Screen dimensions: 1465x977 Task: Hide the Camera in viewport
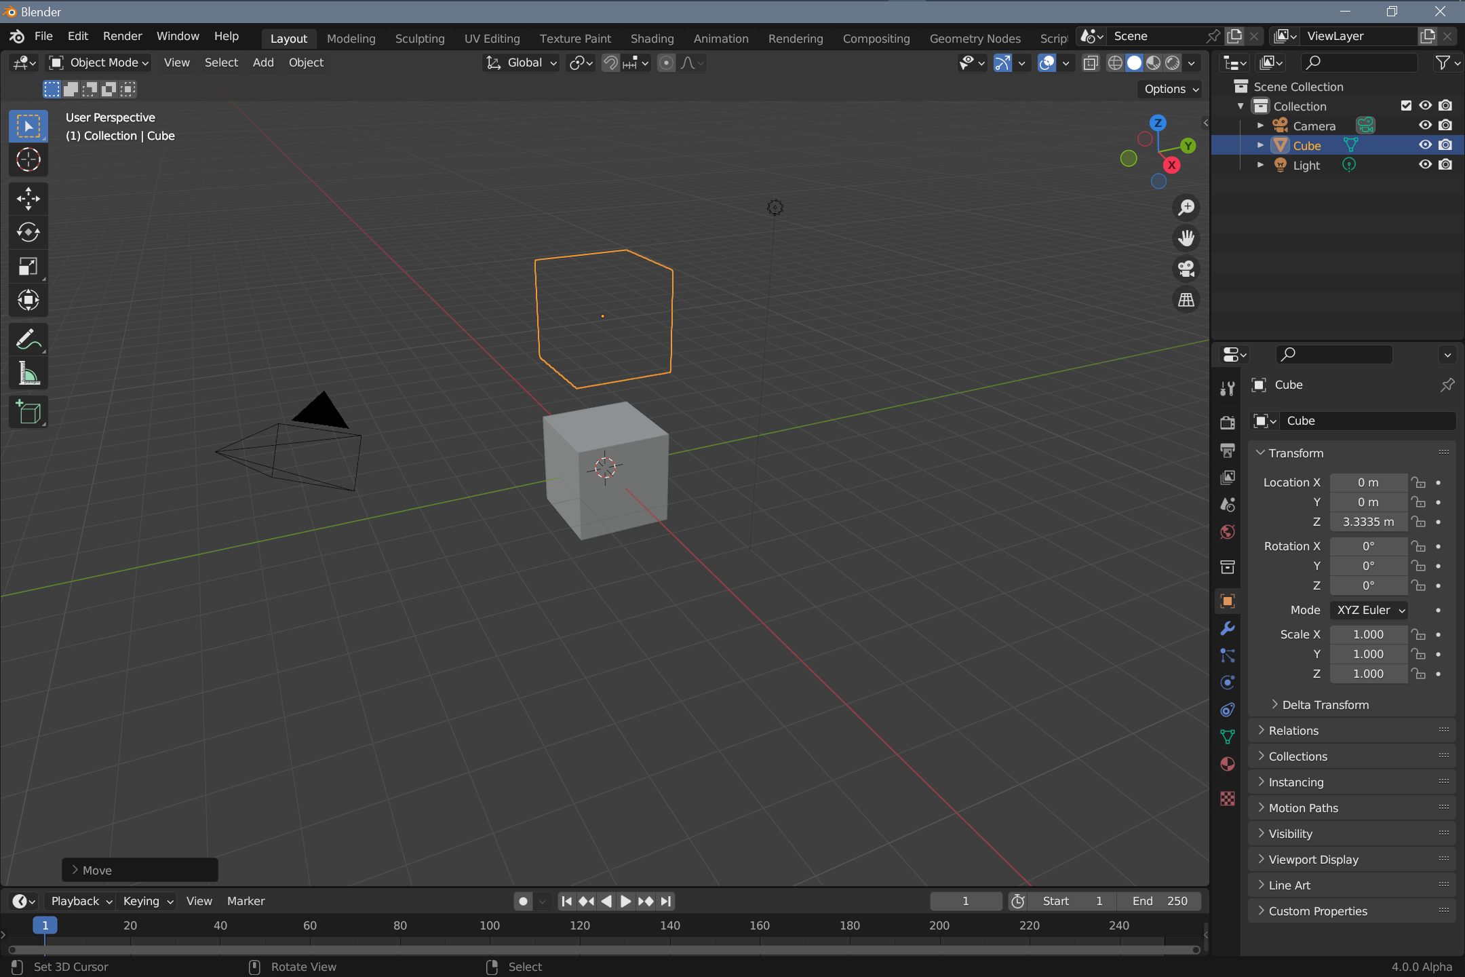[1425, 126]
